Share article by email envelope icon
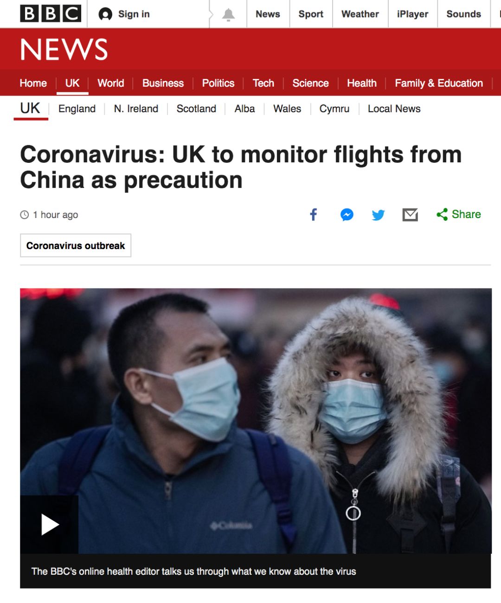Viewport: 501px width, 603px height. click(410, 215)
